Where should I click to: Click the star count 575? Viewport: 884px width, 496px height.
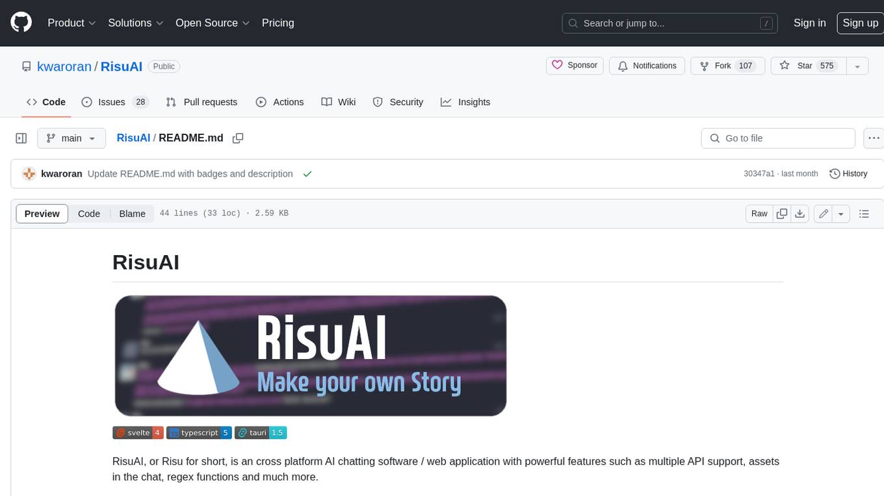click(x=827, y=66)
